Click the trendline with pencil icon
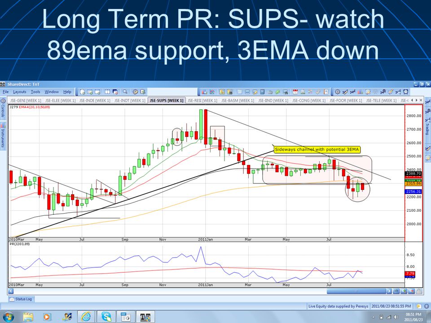 [x=345, y=92]
